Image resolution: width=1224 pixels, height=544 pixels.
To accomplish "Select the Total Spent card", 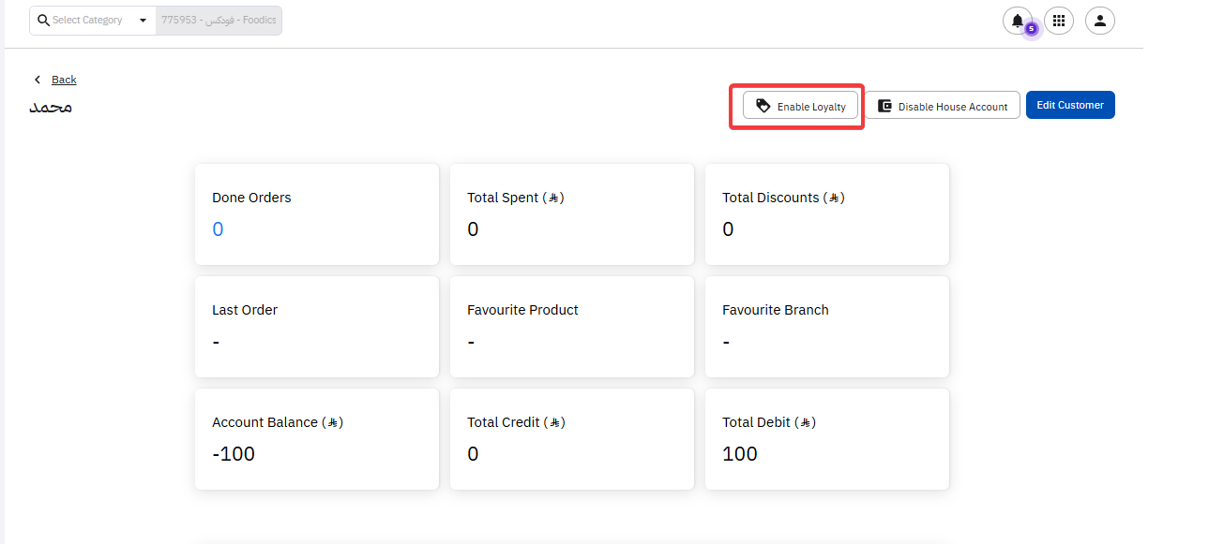I will (571, 214).
